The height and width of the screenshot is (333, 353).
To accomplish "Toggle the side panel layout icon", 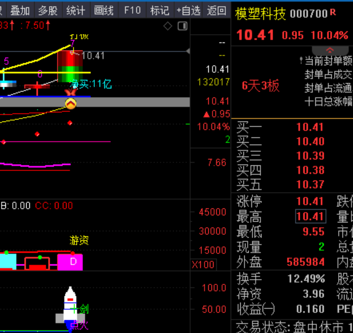I will 182,26.
